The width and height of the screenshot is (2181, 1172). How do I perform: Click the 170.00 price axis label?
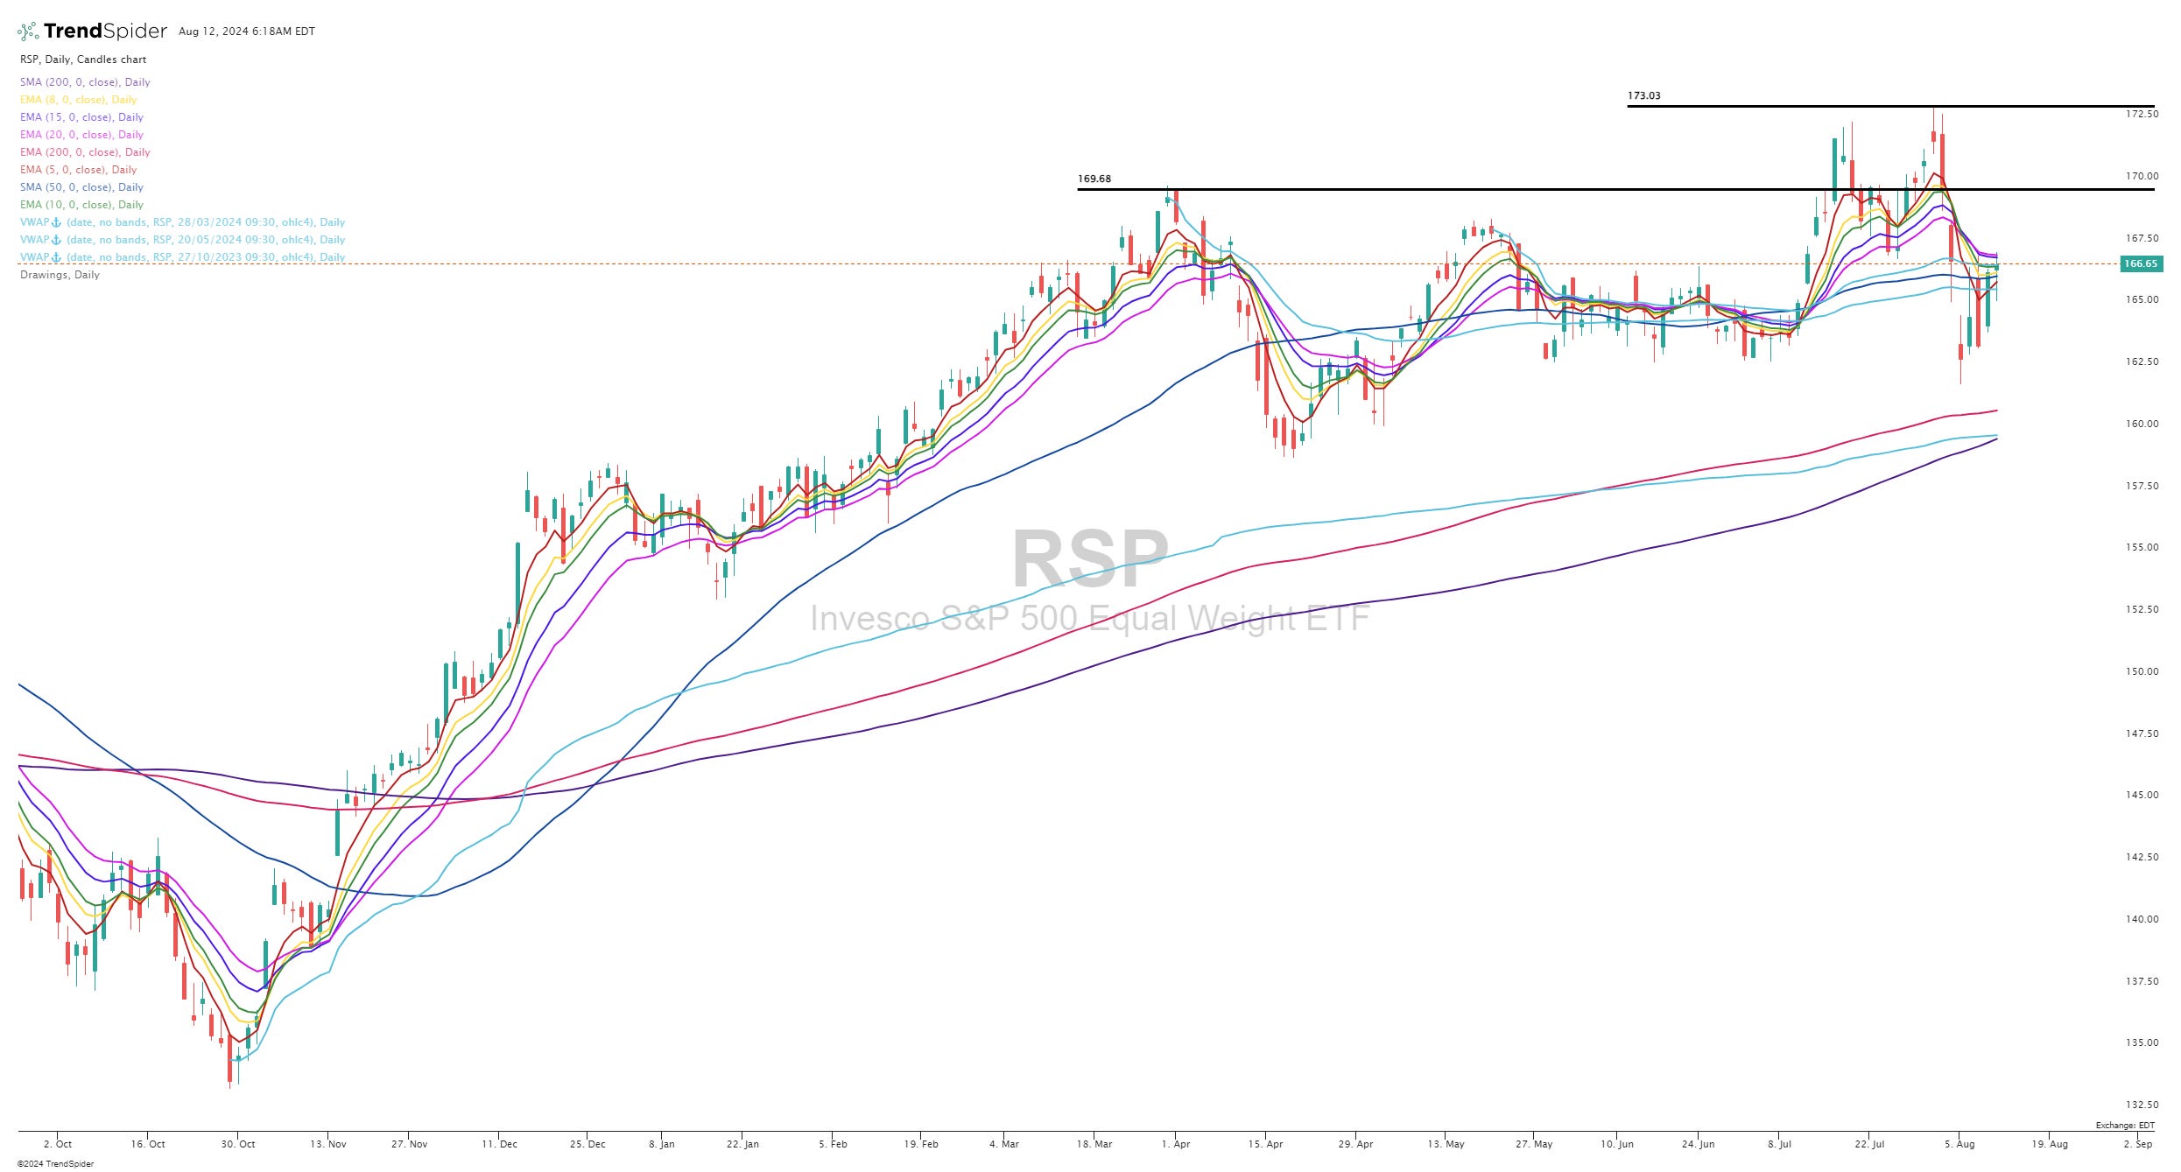coord(2142,176)
